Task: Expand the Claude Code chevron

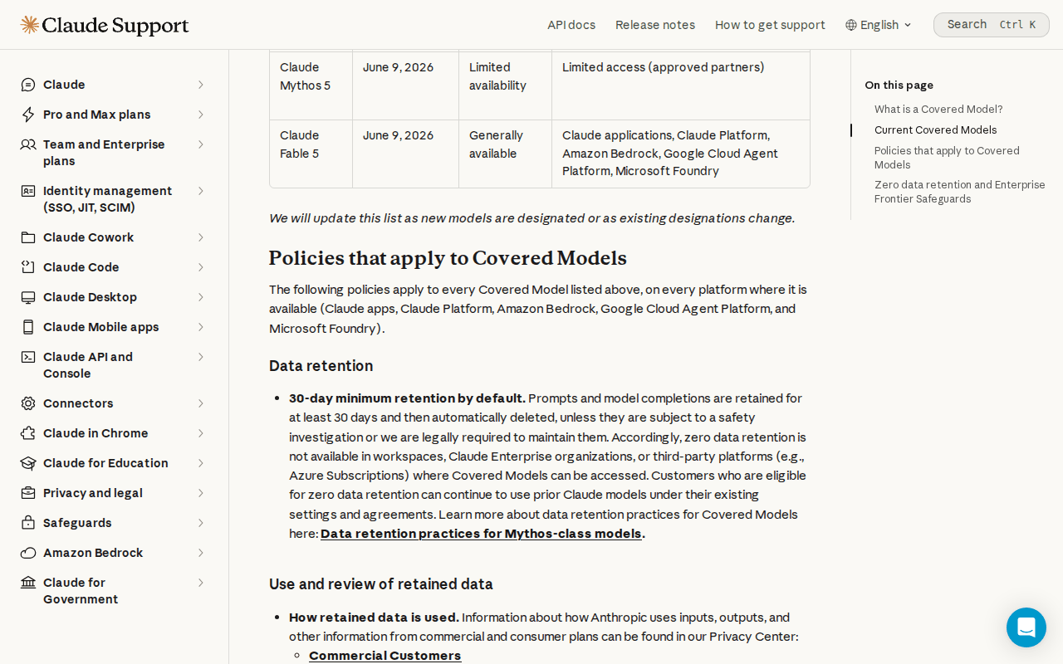Action: (x=200, y=267)
